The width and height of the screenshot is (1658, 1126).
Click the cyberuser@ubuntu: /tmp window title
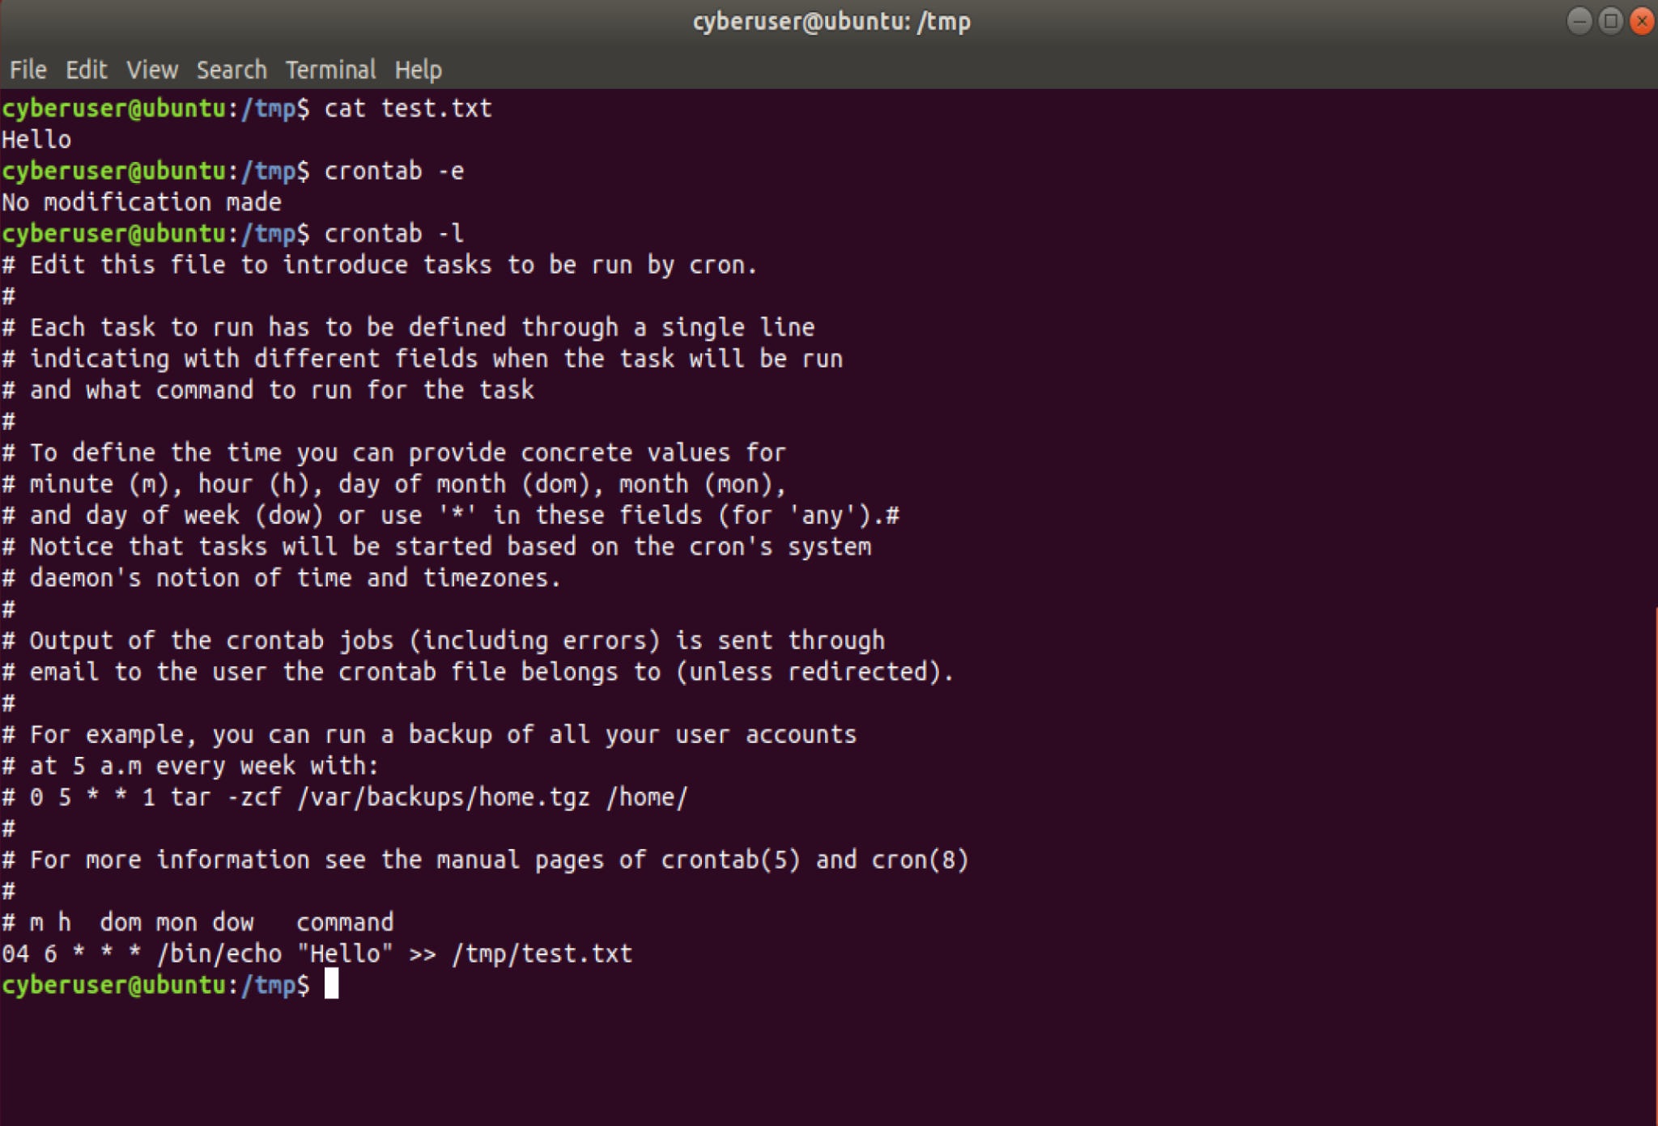[831, 21]
